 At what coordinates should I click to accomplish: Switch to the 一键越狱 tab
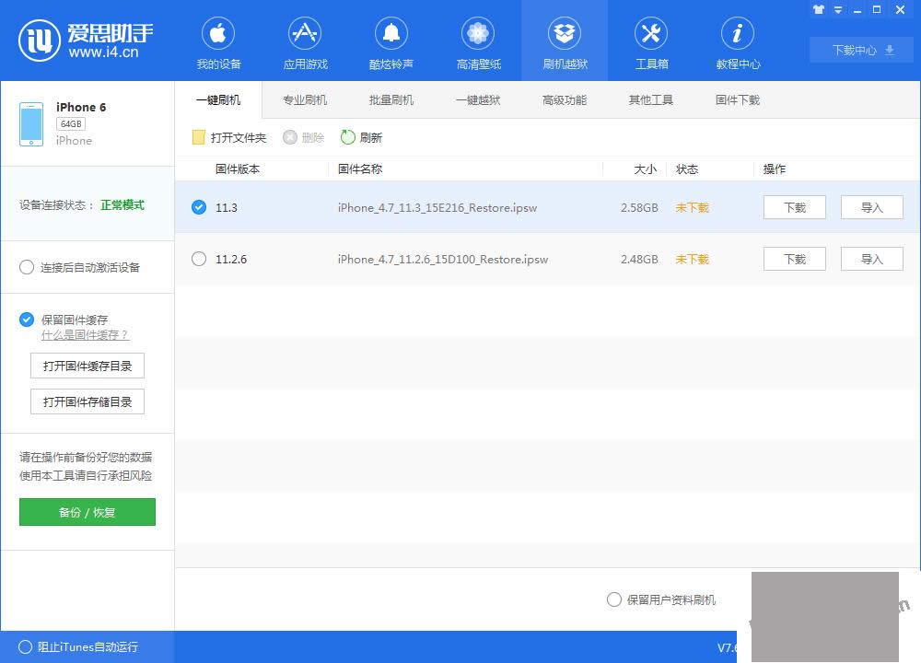pyautogui.click(x=478, y=99)
